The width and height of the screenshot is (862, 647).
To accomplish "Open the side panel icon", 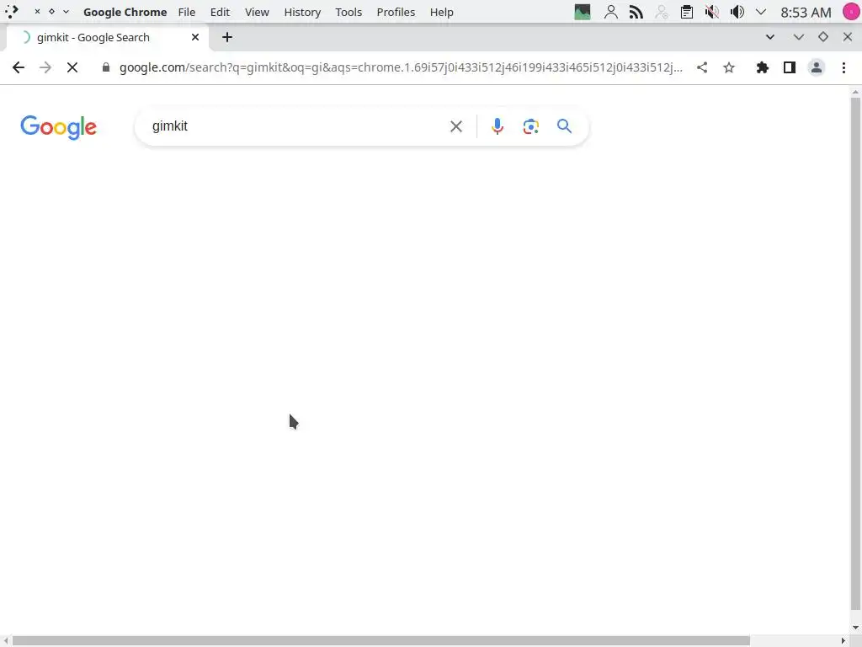I will 790,67.
